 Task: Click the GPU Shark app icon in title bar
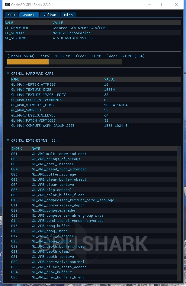click(x=7, y=5)
